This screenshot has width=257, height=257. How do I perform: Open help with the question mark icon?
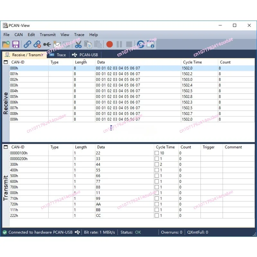coord(141,44)
